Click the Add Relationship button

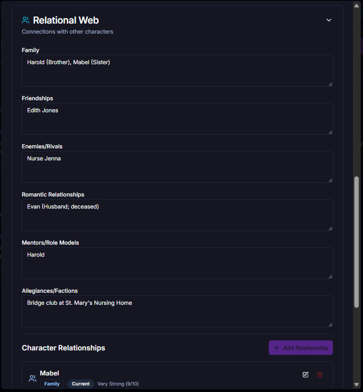pyautogui.click(x=301, y=348)
